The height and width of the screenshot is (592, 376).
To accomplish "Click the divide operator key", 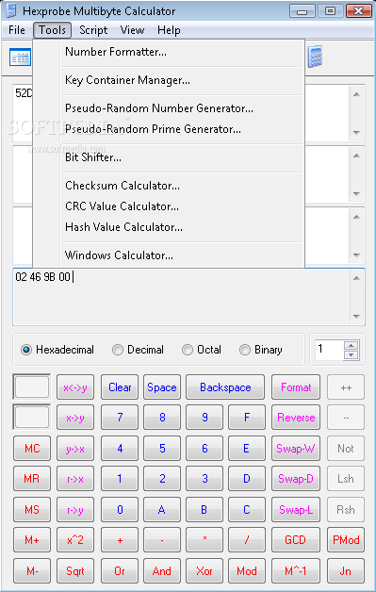I will click(x=247, y=540).
